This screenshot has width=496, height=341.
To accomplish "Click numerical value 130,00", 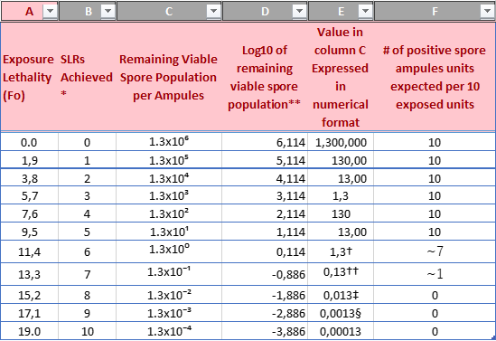I will click(x=341, y=160).
